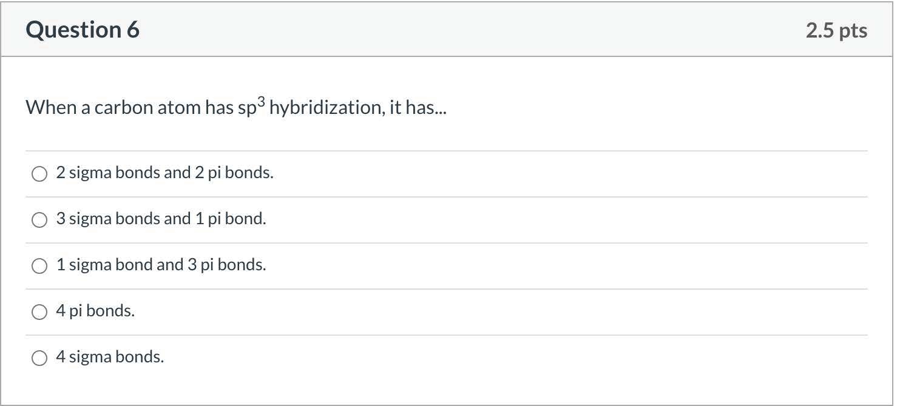Image resolution: width=897 pixels, height=406 pixels.
Task: Click the word "hybridization" in the question prompt
Action: pyautogui.click(x=325, y=108)
